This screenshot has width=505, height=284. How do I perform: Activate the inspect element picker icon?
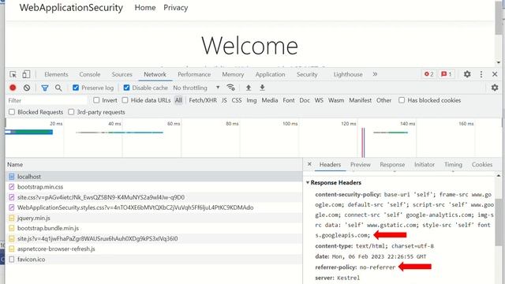pyautogui.click(x=13, y=74)
